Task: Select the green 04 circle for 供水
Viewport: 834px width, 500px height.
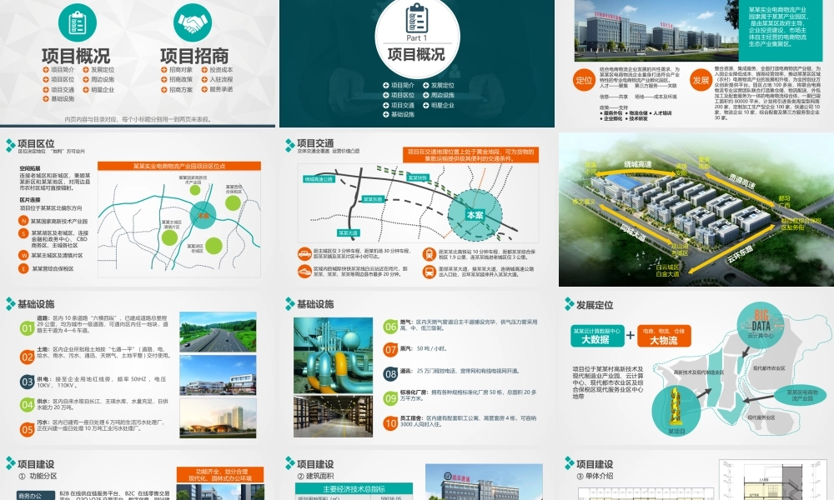Action: 28,405
